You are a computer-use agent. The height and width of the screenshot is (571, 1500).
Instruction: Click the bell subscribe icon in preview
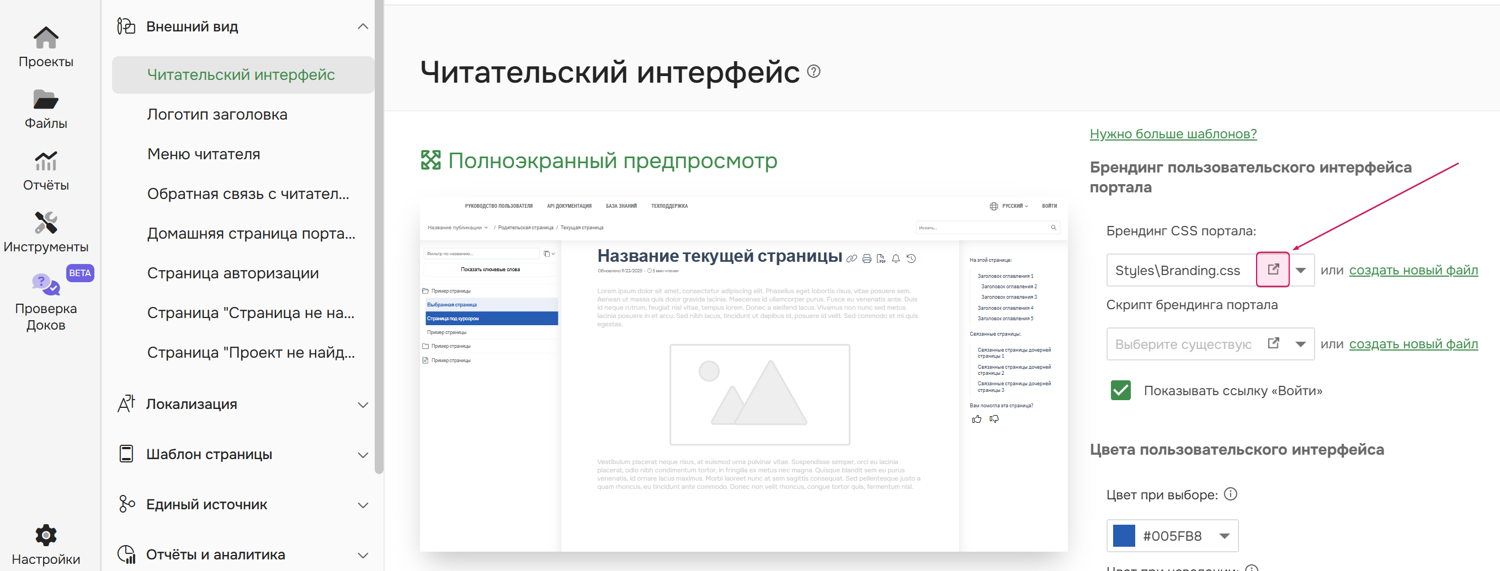(896, 258)
